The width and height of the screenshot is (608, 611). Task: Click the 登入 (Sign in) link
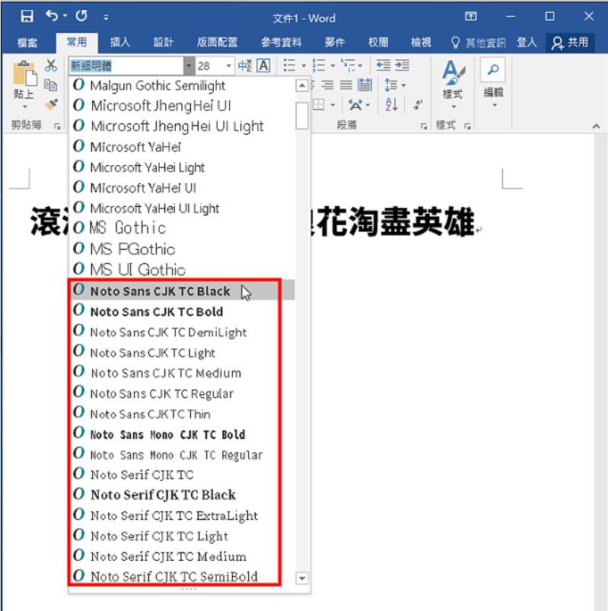(x=527, y=42)
